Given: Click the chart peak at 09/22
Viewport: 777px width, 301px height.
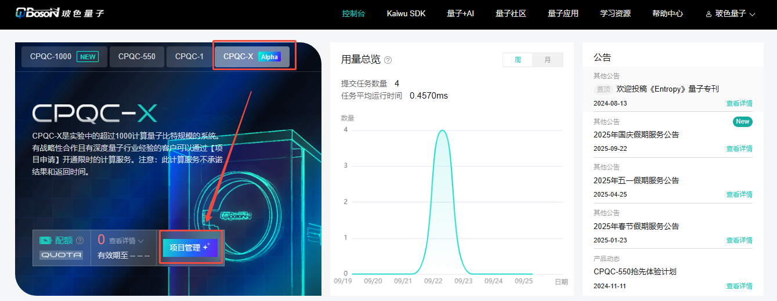Looking at the screenshot, I should [x=442, y=130].
